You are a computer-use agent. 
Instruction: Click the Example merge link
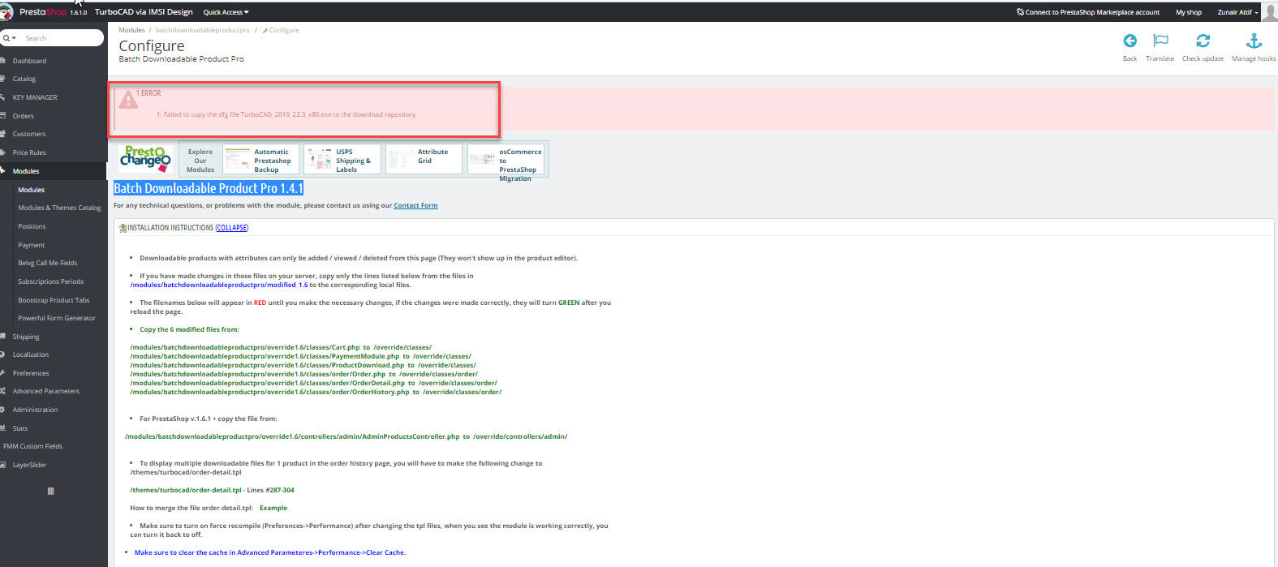(x=273, y=508)
